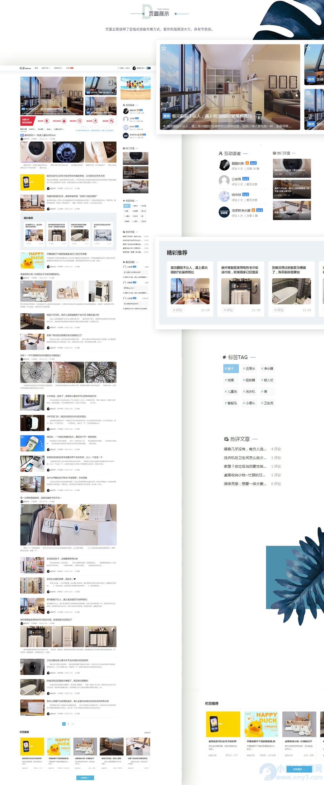Click 查看更多 link beside 栏目推荐 heading
The image size is (324, 785).
(x=147, y=733)
